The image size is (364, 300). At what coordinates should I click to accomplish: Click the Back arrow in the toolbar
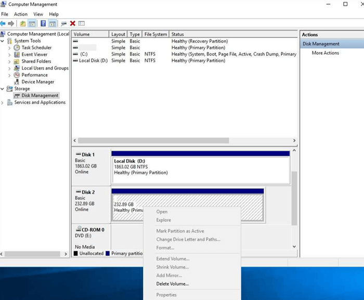(x=4, y=23)
